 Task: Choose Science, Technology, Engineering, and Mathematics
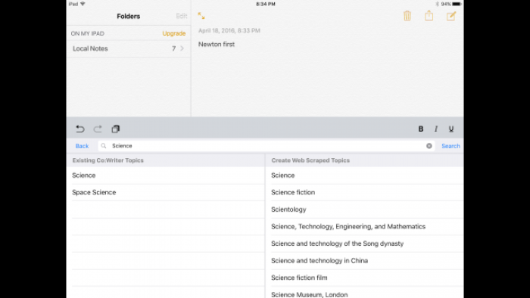click(x=364, y=226)
